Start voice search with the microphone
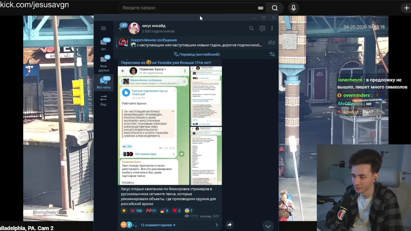The width and height of the screenshot is (411, 231). (293, 8)
